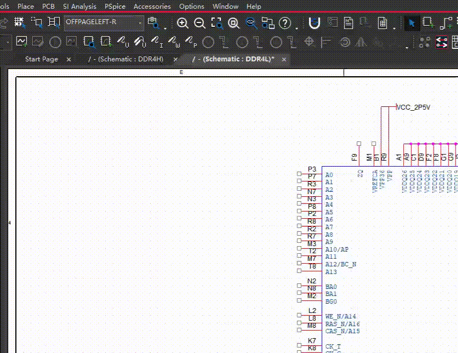Select the voltage differential marker probe
Viewport: 458px width, 353px height.
[140, 42]
